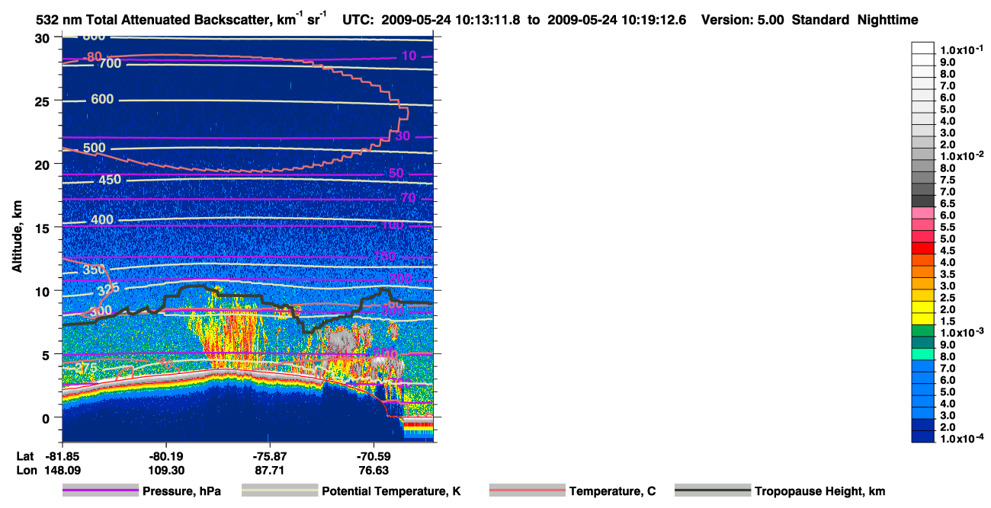This screenshot has width=991, height=508.
Task: Click the colorbar label 3.5
Action: (x=948, y=273)
